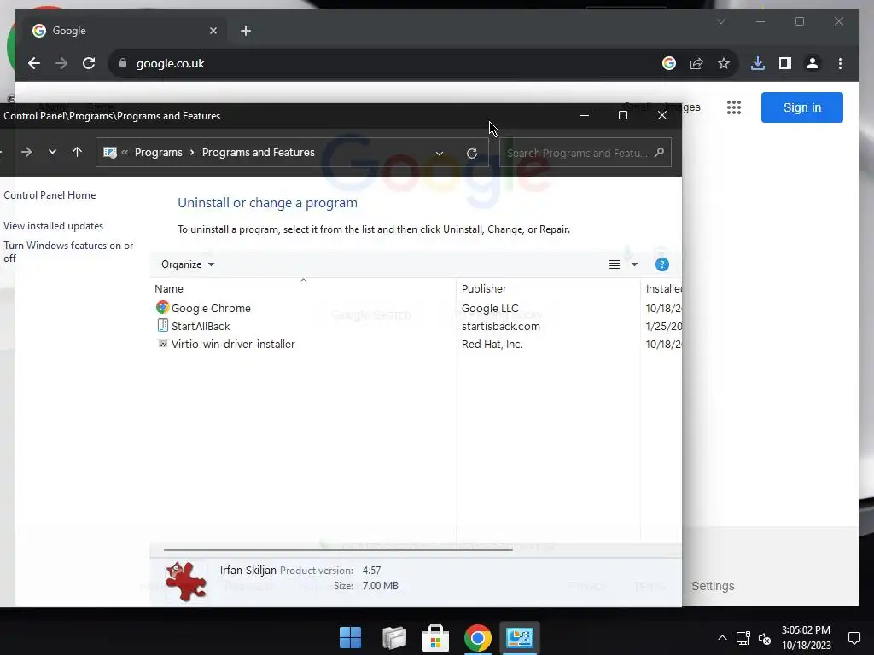Go up one level in Control Panel
Image resolution: width=874 pixels, height=655 pixels.
(78, 152)
